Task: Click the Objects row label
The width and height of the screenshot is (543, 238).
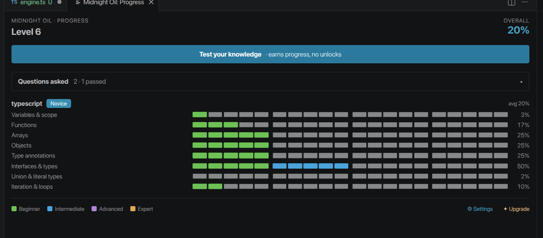Action: pyautogui.click(x=21, y=145)
